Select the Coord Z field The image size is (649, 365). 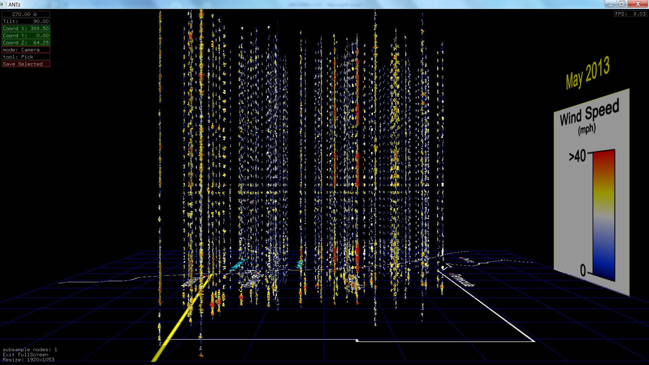click(x=26, y=43)
